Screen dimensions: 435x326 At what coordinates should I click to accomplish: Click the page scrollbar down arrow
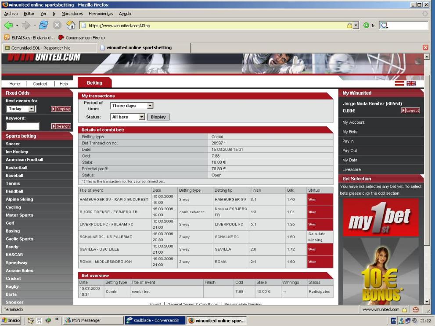tap(427, 301)
